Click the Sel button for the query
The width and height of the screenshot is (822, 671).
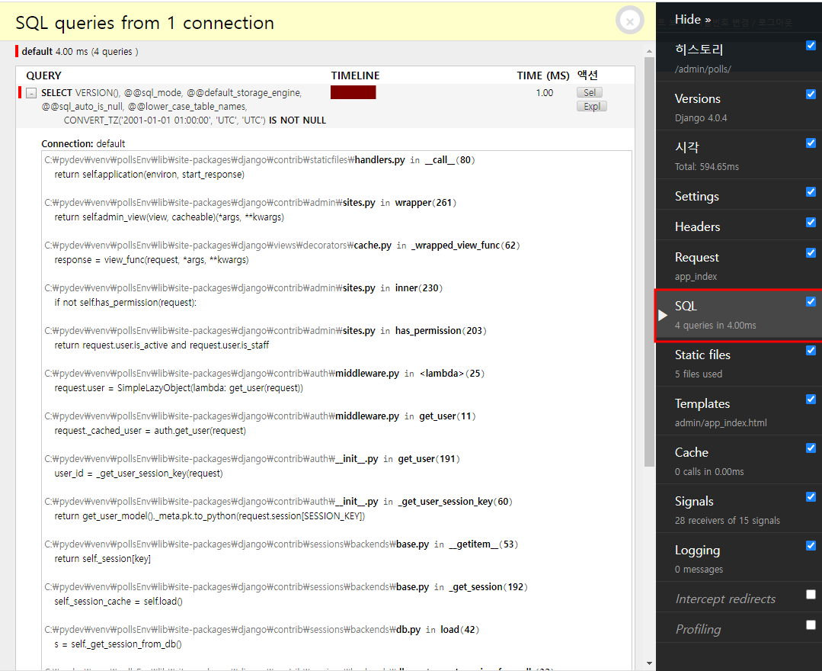[589, 92]
